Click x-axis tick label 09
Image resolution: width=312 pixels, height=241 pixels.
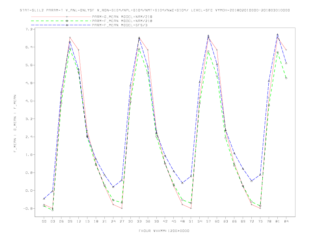[70, 221]
